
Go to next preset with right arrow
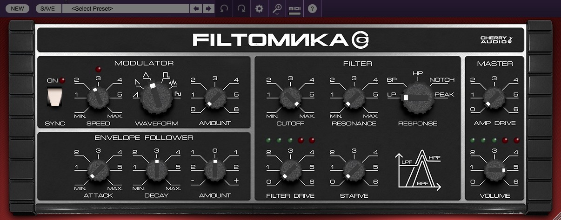click(208, 8)
